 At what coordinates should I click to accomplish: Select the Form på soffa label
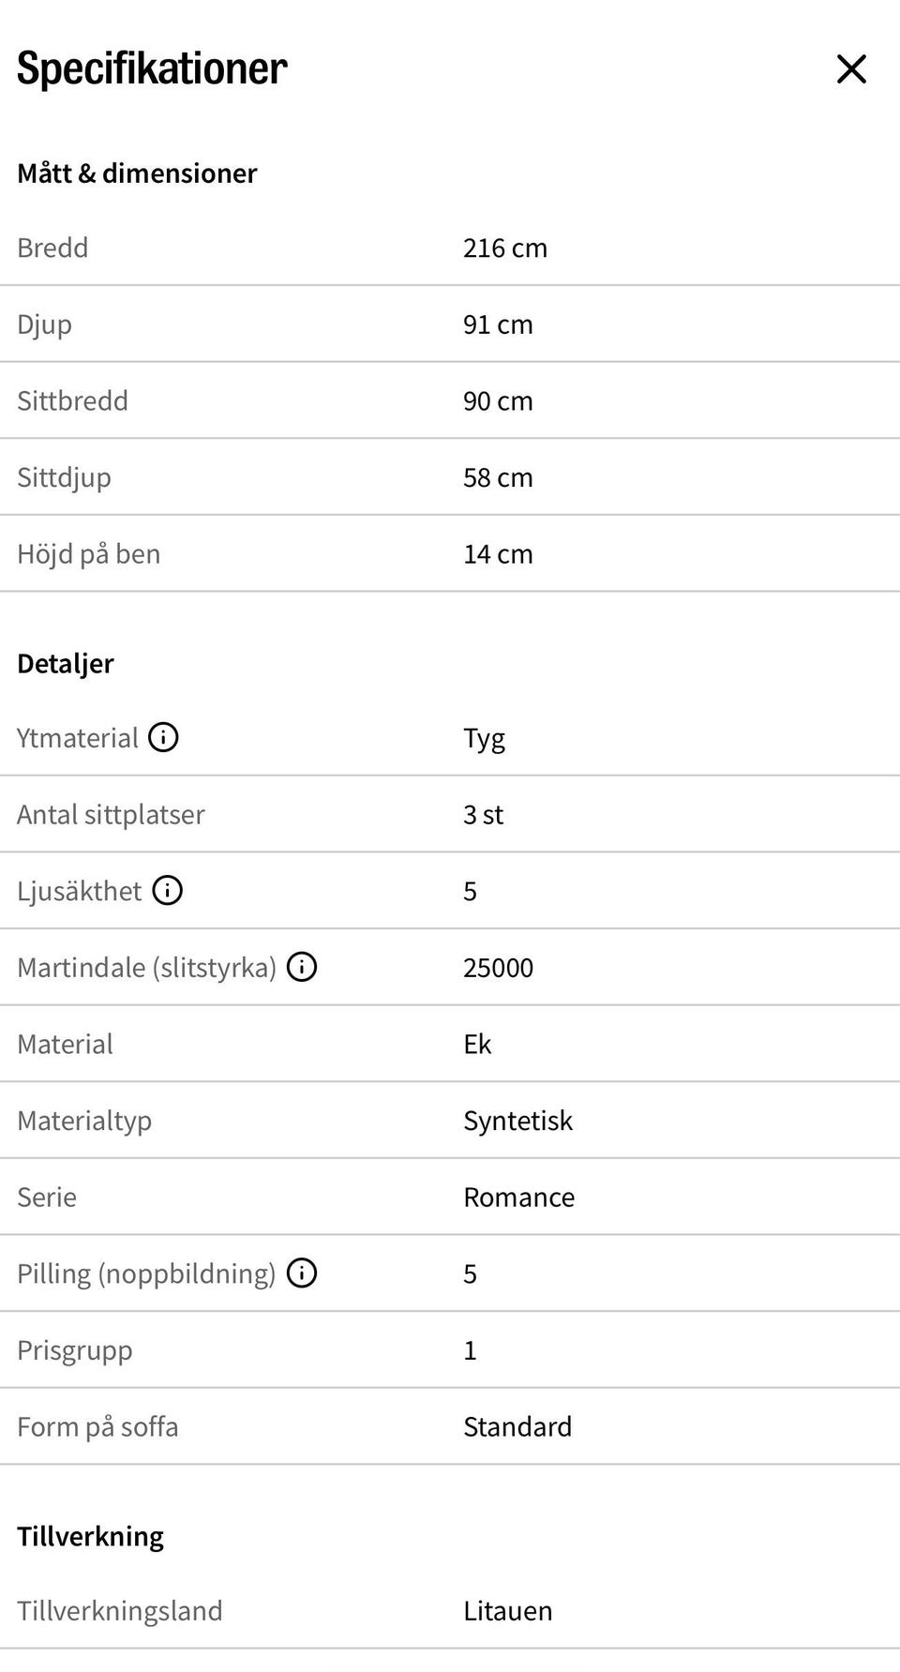click(97, 1426)
